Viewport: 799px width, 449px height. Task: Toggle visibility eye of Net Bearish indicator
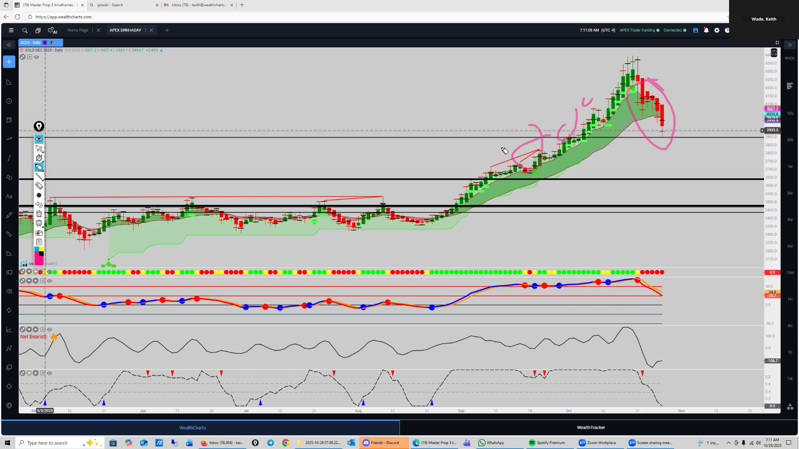[50, 329]
